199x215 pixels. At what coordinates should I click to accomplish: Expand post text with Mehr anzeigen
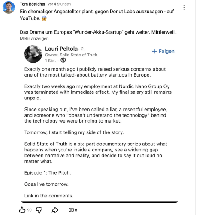(x=34, y=39)
